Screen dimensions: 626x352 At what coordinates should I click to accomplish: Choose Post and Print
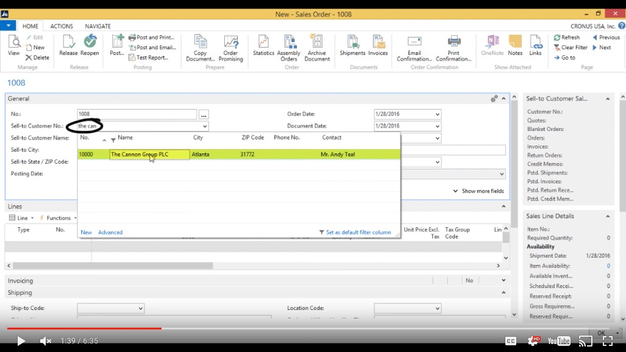(x=152, y=37)
